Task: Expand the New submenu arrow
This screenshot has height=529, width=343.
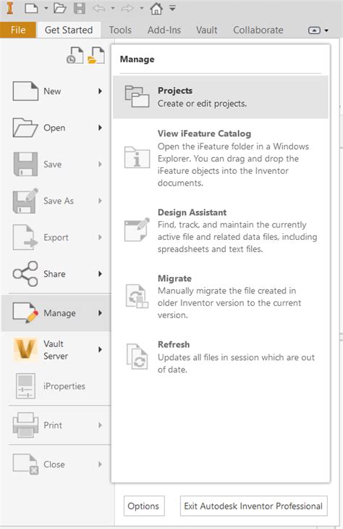Action: 100,91
